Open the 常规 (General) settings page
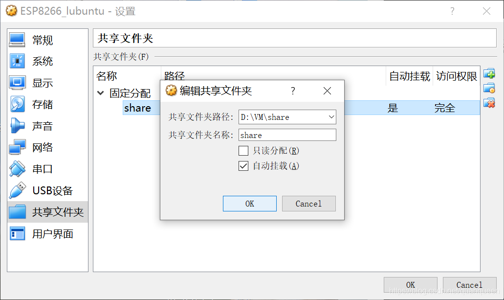Screen dimensions: 504x300 [47, 40]
